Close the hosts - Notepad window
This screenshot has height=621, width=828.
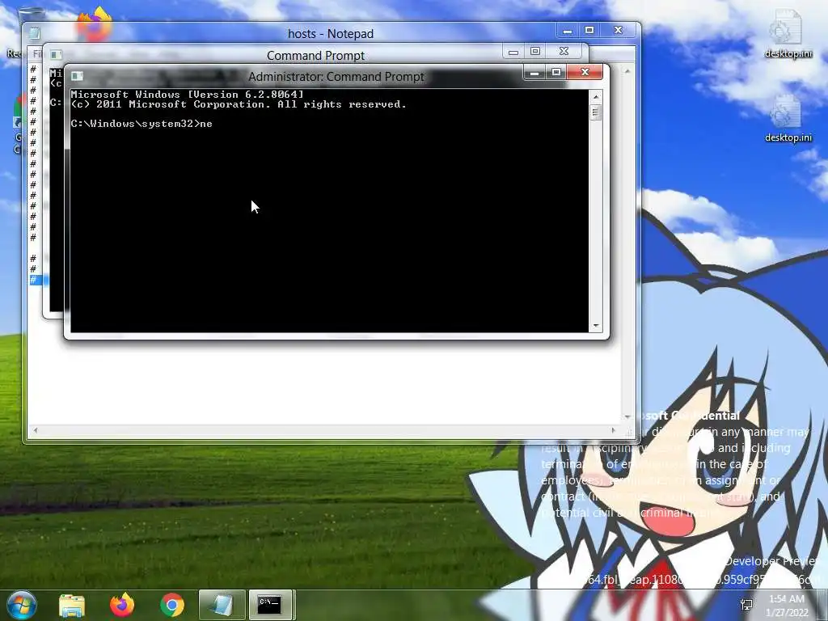[619, 31]
